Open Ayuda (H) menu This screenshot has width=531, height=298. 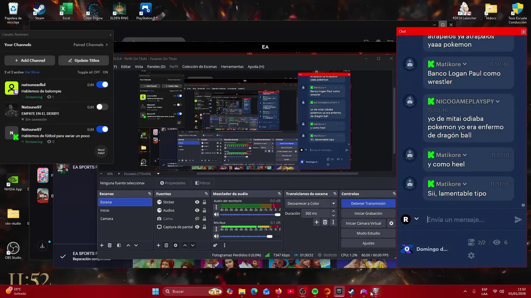[x=256, y=67]
